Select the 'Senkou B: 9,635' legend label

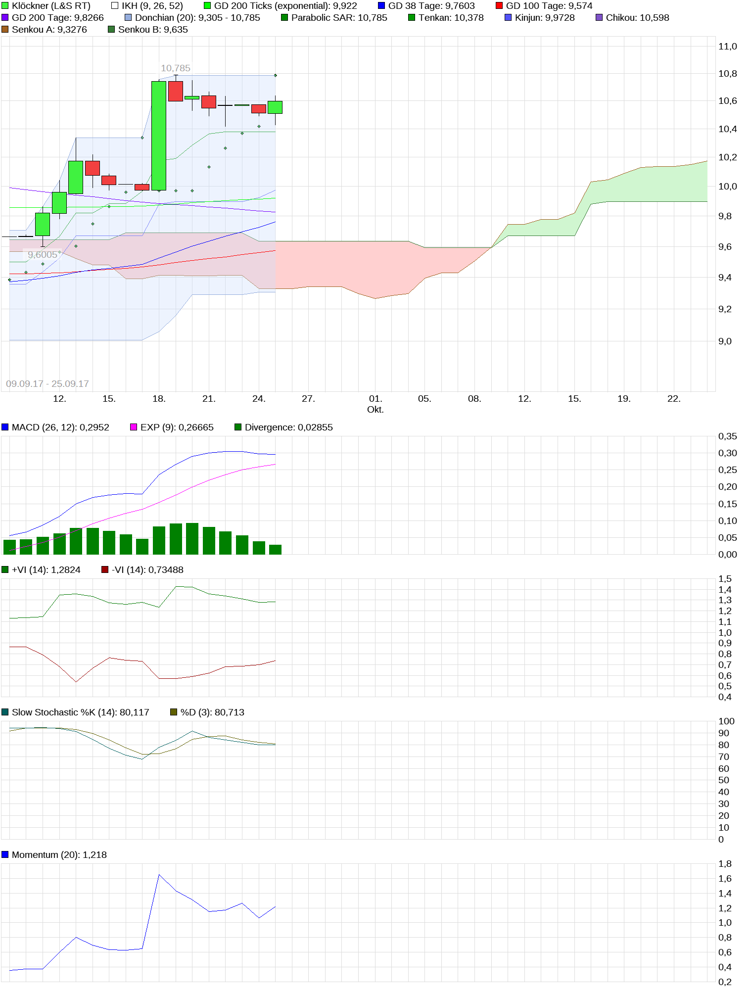153,30
